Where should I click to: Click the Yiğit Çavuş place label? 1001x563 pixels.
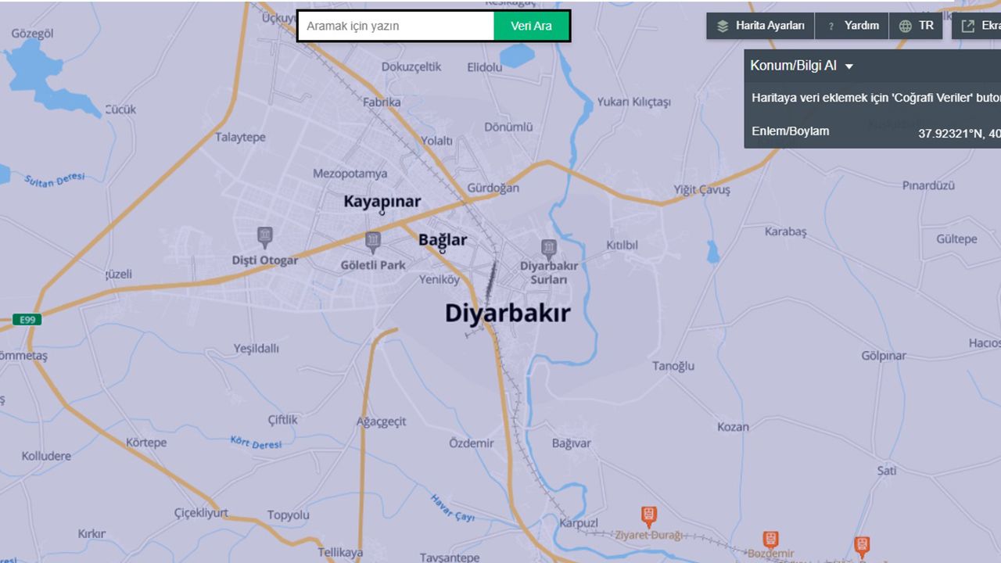[x=702, y=189]
